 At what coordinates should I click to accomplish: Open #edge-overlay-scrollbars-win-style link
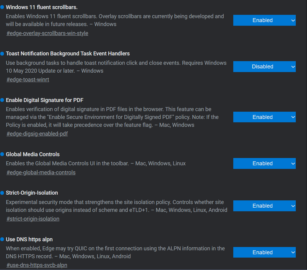(x=47, y=33)
